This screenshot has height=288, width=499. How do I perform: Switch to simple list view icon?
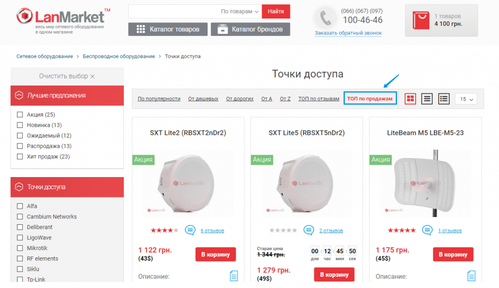click(x=427, y=99)
